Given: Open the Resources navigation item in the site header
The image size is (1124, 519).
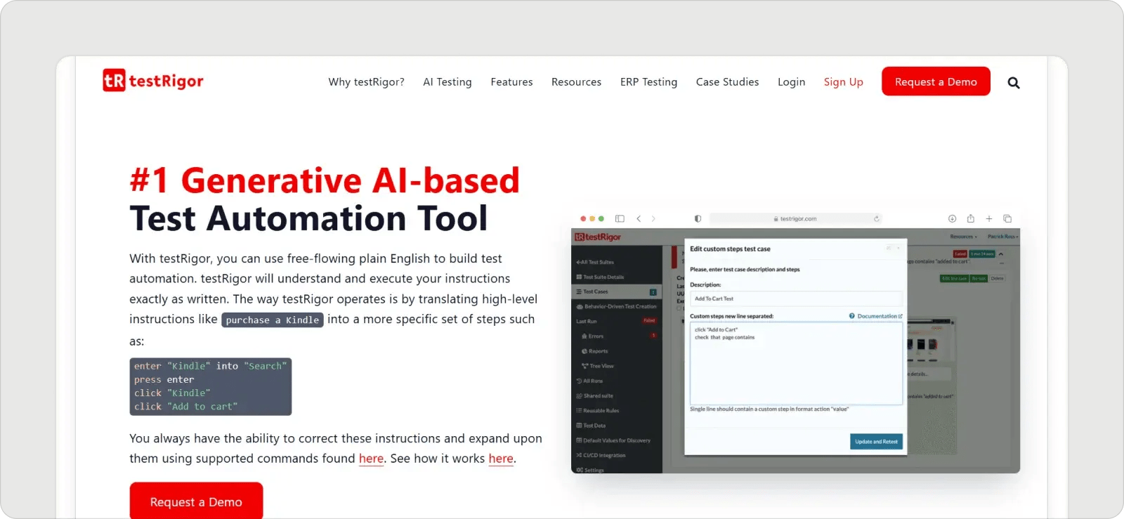Looking at the screenshot, I should click(576, 82).
